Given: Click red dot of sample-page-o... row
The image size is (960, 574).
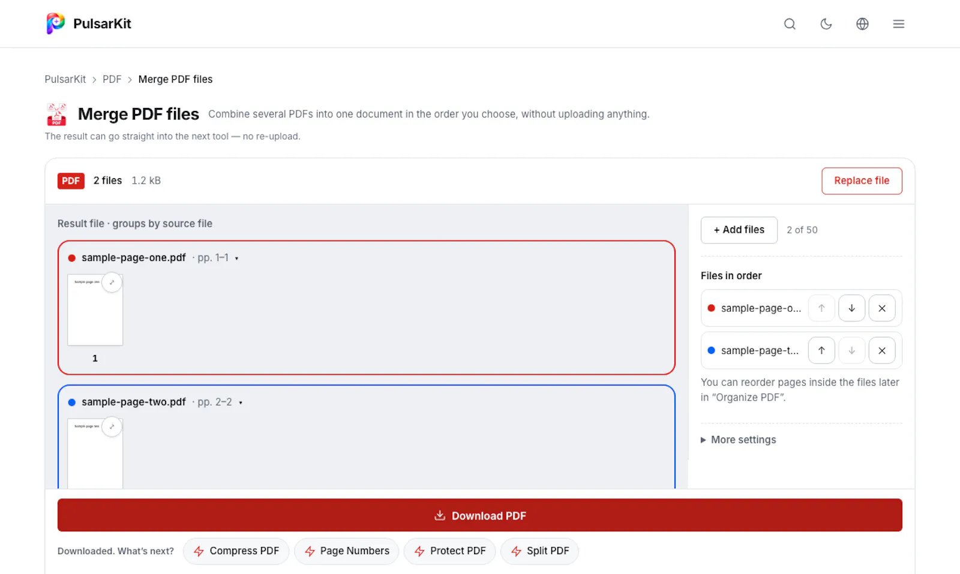Looking at the screenshot, I should 711,308.
